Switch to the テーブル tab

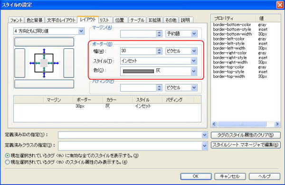137,20
